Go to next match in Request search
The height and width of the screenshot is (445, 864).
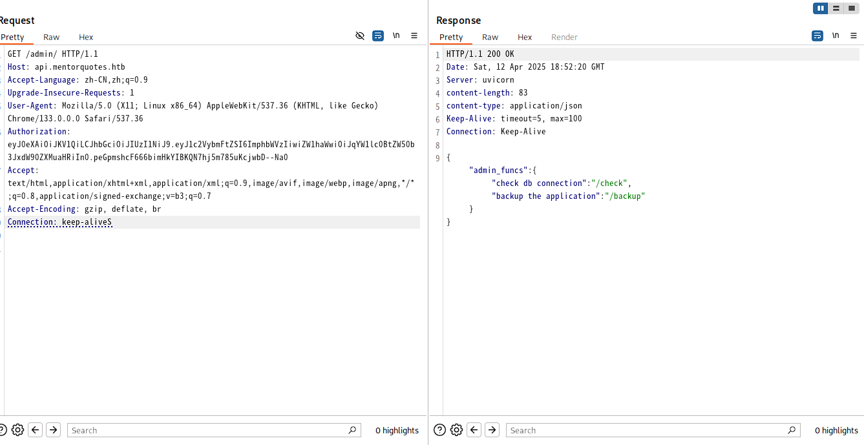(54, 430)
